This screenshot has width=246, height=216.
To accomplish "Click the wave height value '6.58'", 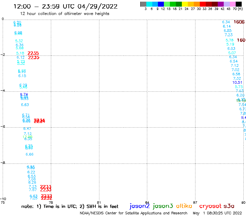I will click(x=236, y=74).
